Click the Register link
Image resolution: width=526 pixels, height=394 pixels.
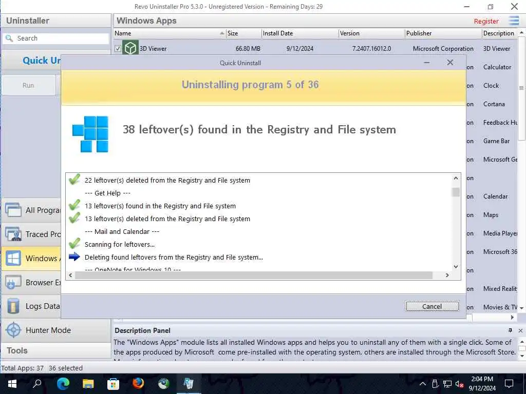pyautogui.click(x=486, y=21)
